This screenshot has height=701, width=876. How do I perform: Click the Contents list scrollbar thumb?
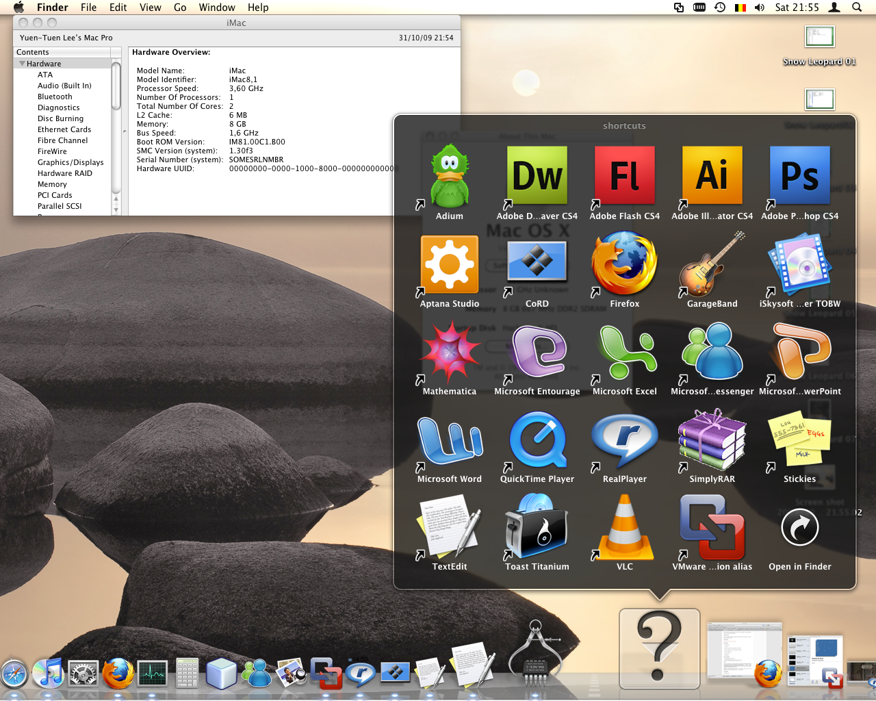coord(116,86)
